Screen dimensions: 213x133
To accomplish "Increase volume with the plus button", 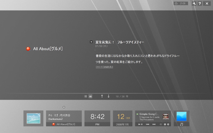I will pyautogui.click(x=168, y=124).
